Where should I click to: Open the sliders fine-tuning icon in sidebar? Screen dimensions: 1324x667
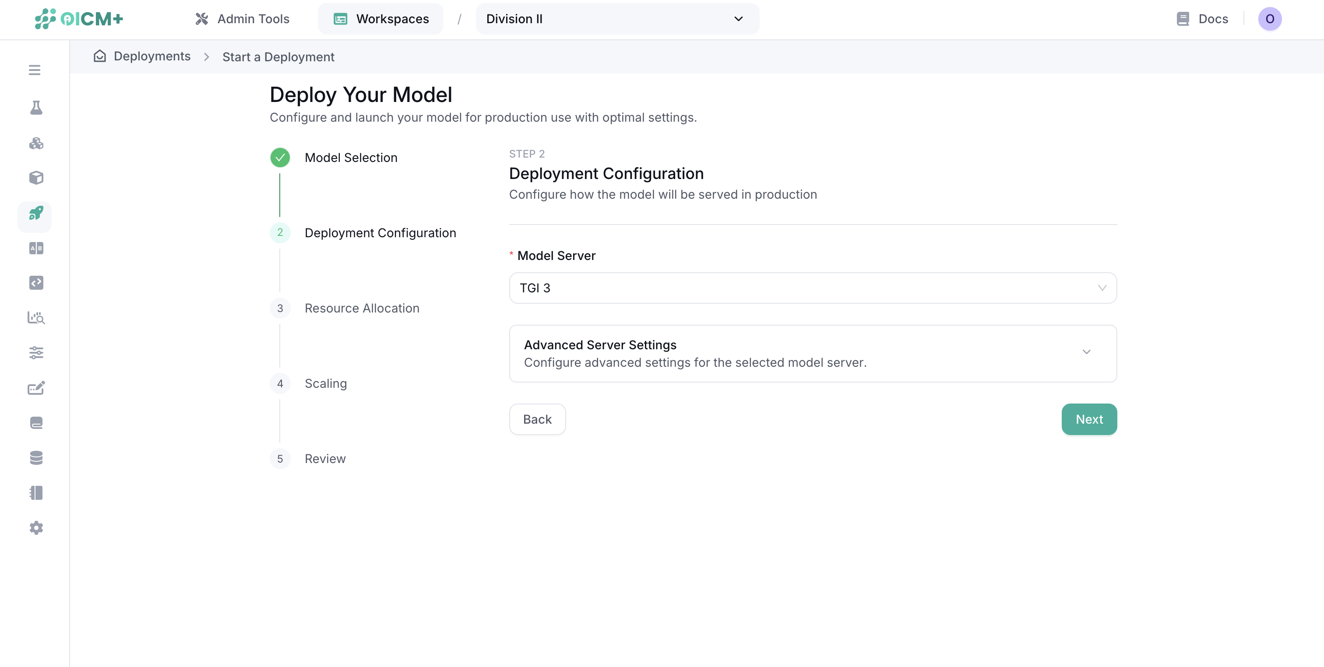(35, 353)
